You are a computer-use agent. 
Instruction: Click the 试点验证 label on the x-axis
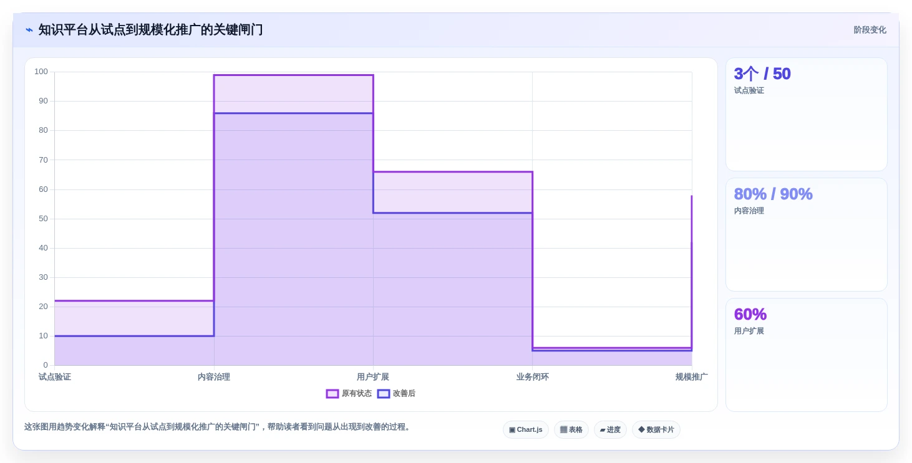click(55, 377)
